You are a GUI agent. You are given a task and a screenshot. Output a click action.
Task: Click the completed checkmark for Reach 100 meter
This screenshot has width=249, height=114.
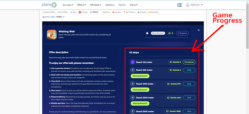[x=133, y=62]
